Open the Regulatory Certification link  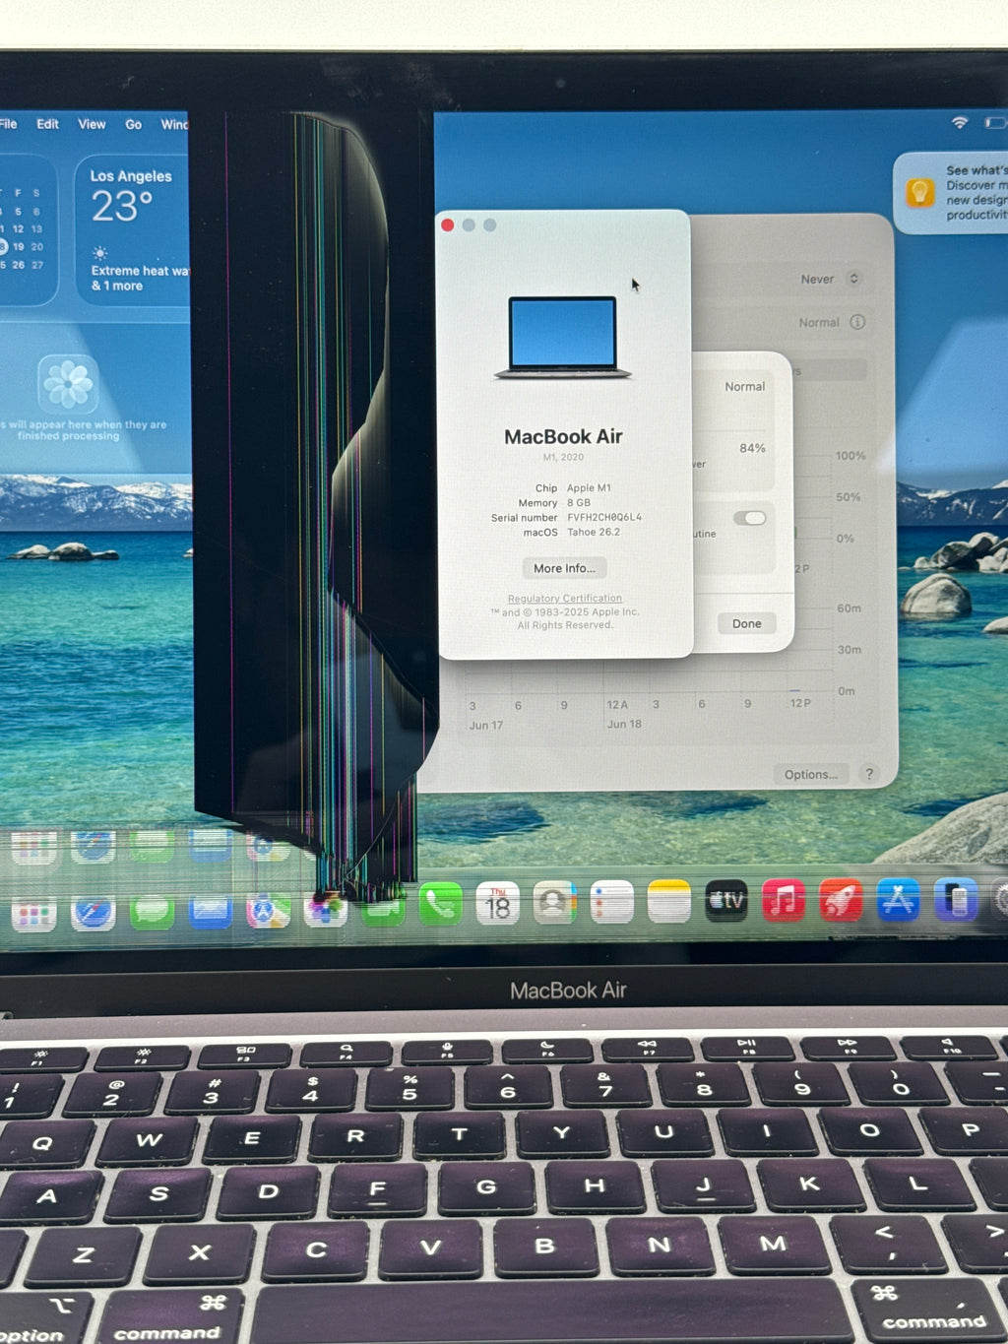(x=565, y=599)
